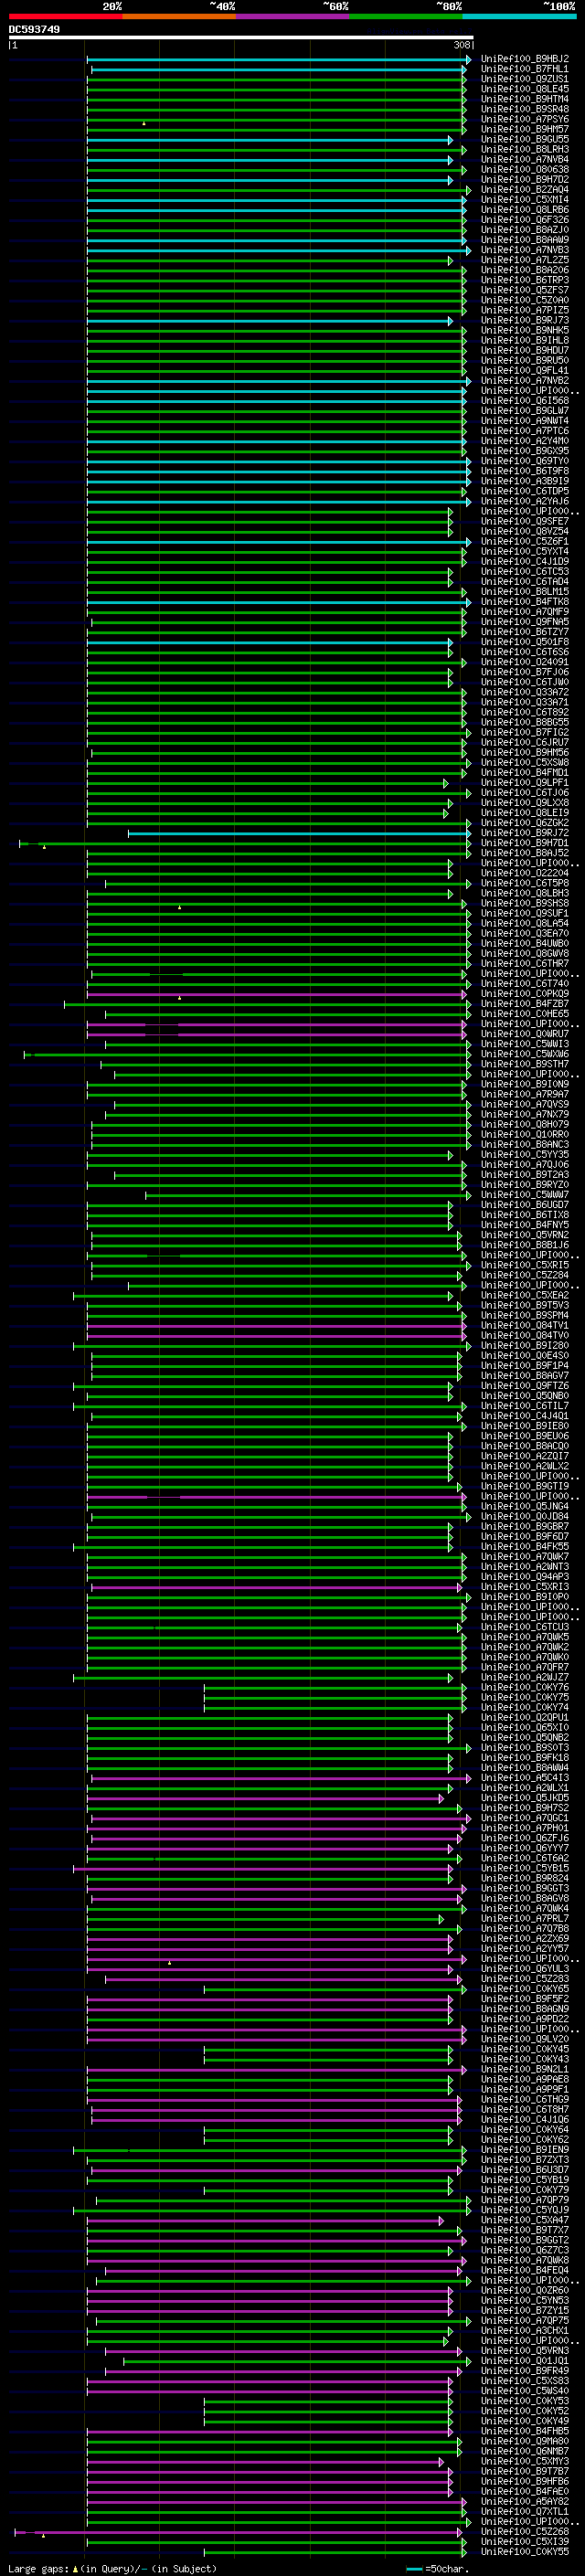Select the hit label UniRef100_Q0WRU7
The height and width of the screenshot is (2576, 585).
tap(525, 1035)
